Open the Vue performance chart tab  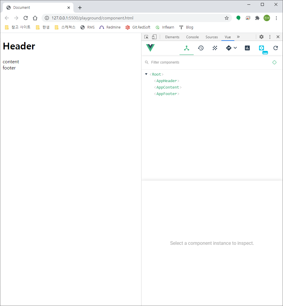(x=247, y=48)
